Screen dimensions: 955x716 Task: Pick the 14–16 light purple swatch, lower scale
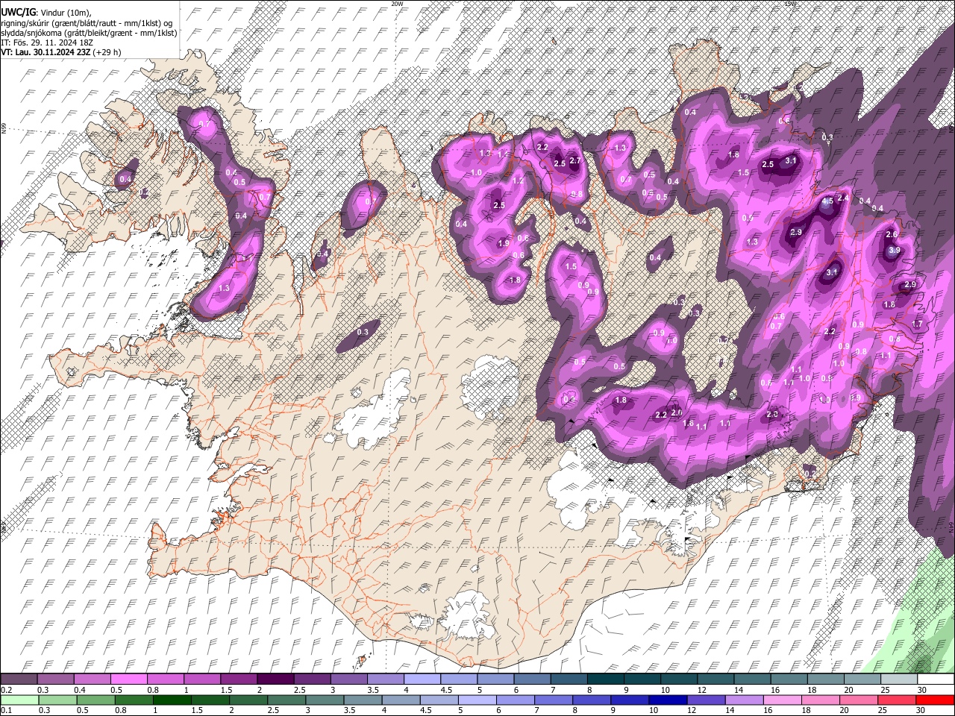(x=745, y=700)
